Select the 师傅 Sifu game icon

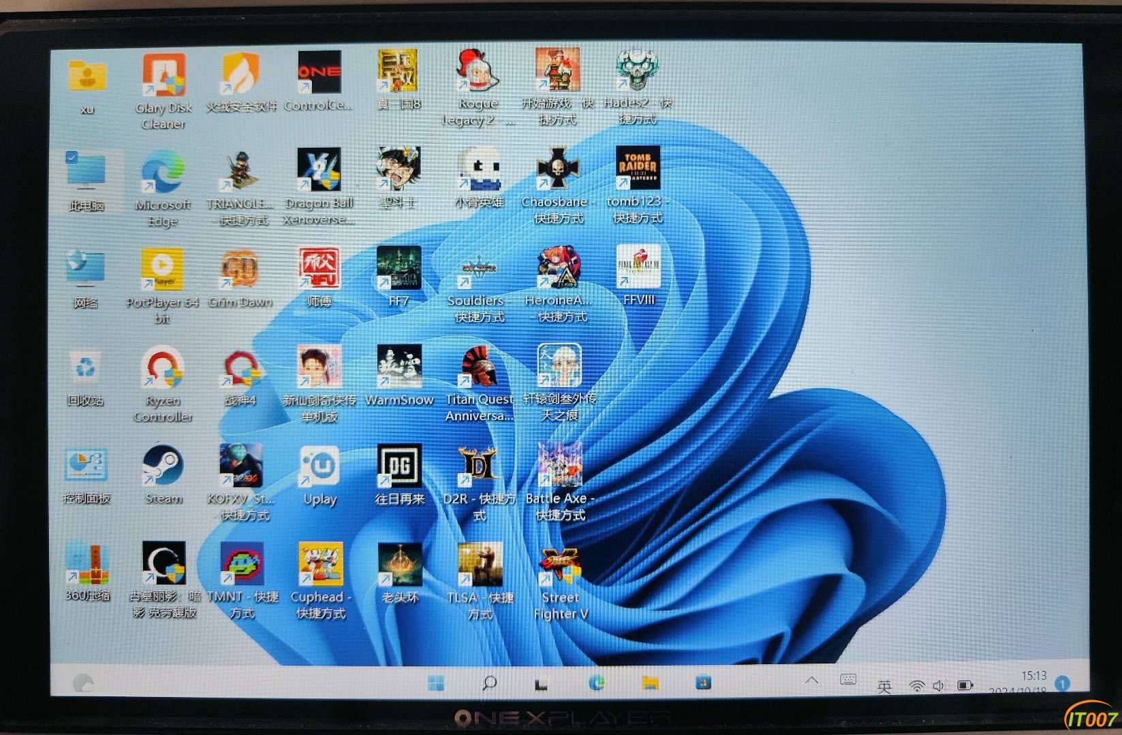pyautogui.click(x=319, y=268)
